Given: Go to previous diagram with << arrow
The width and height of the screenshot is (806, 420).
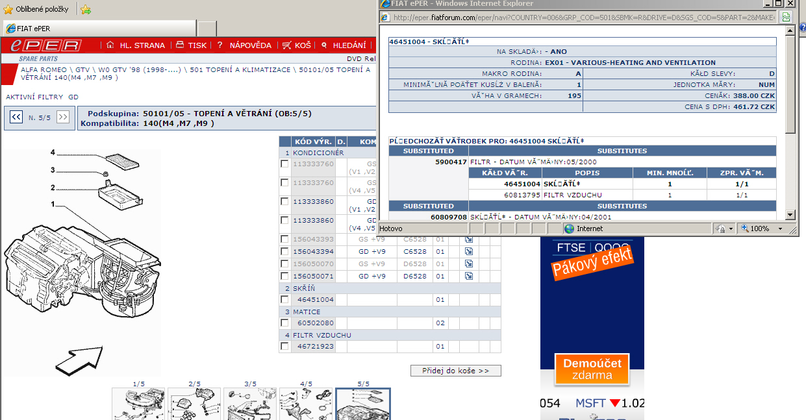Looking at the screenshot, I should tap(16, 117).
